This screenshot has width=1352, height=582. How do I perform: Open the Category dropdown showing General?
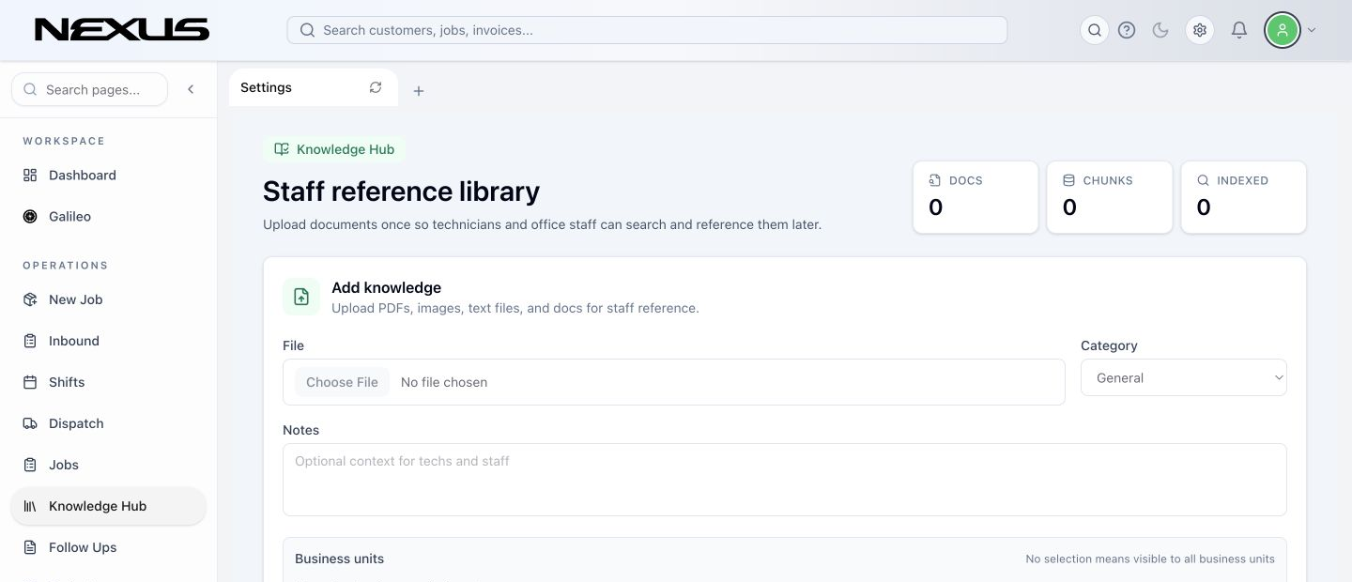[x=1183, y=377]
